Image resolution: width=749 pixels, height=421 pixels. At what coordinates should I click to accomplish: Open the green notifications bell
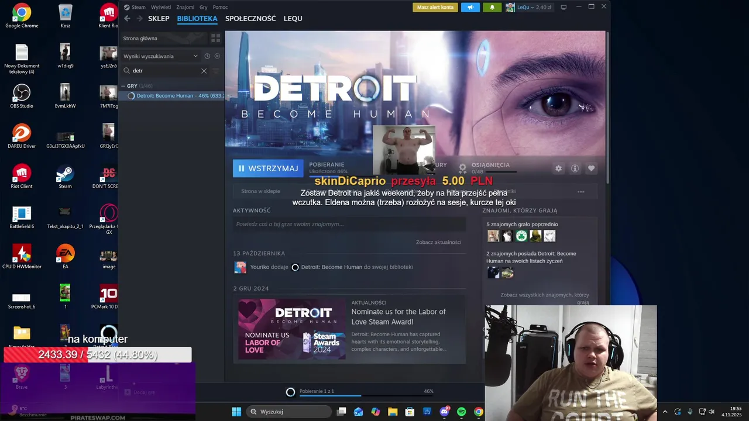(x=492, y=7)
